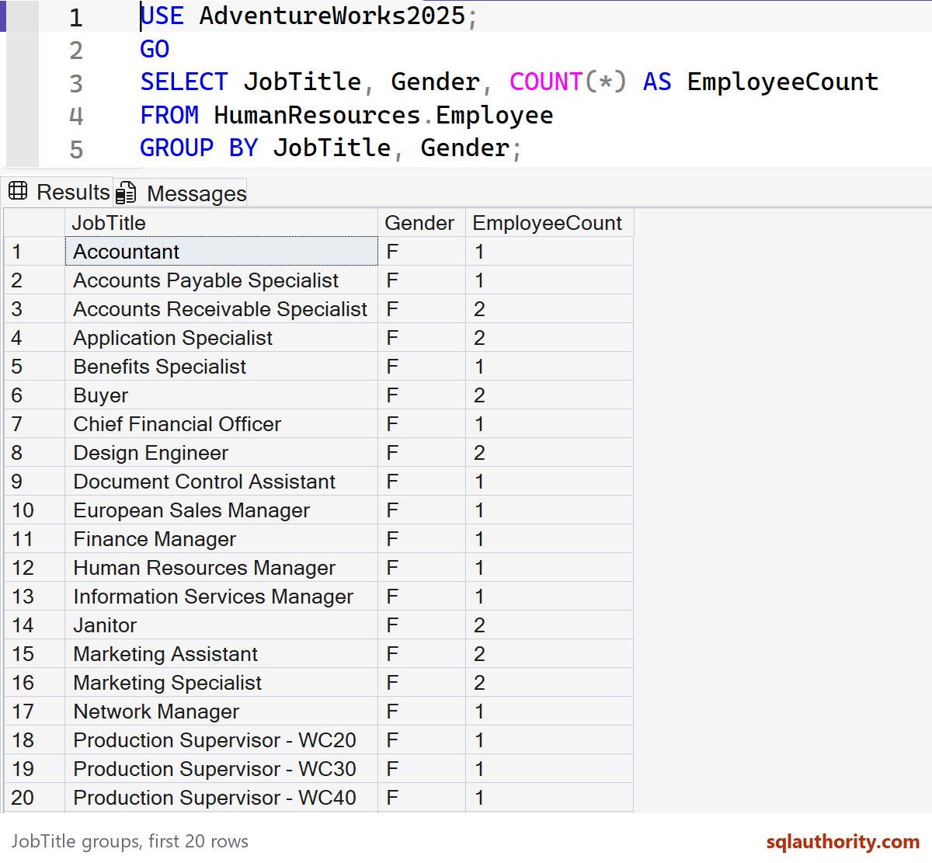This screenshot has height=863, width=932.
Task: Select the European Sales Manager cell
Action: (221, 510)
